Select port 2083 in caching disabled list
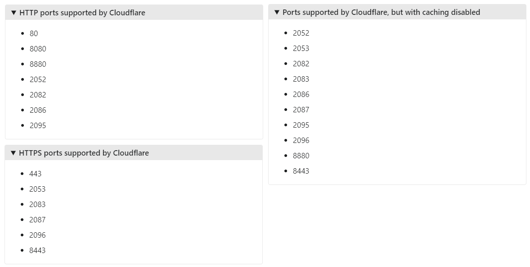530x267 pixels. click(301, 79)
